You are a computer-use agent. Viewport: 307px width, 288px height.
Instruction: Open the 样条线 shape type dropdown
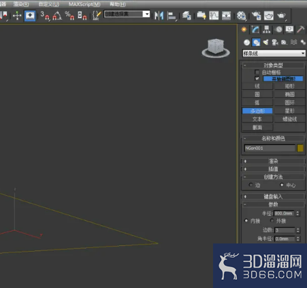point(274,53)
